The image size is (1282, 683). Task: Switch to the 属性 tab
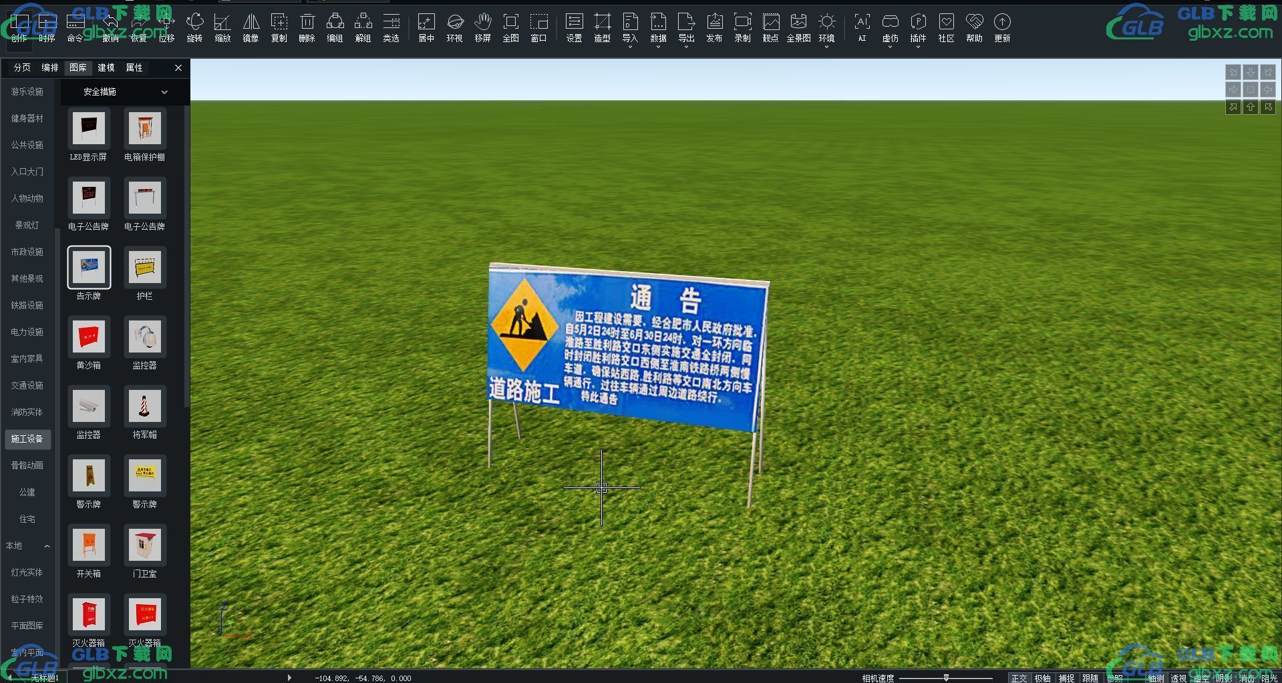[134, 67]
